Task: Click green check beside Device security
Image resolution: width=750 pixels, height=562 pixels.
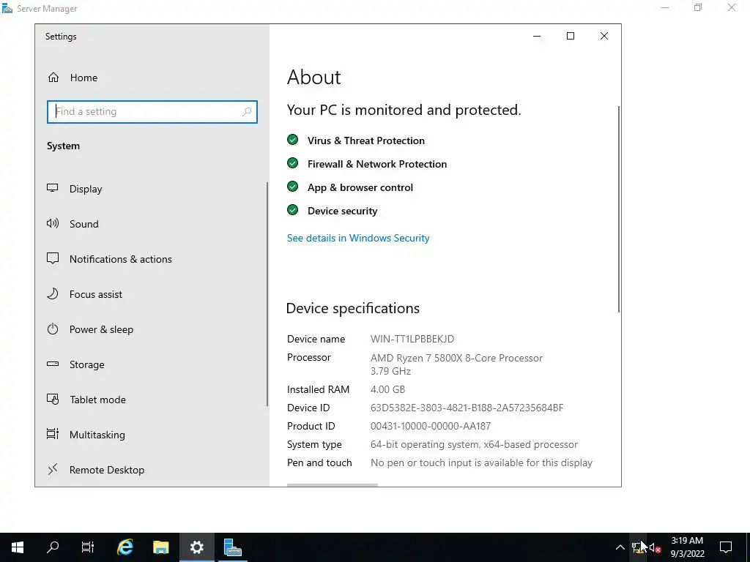Action: 293,210
